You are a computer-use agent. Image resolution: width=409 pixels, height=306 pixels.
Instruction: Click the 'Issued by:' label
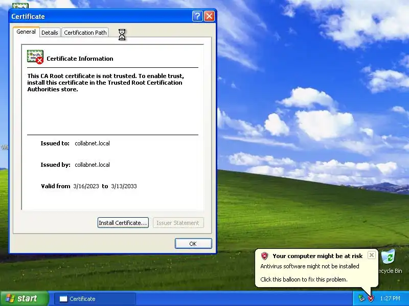pyautogui.click(x=55, y=165)
